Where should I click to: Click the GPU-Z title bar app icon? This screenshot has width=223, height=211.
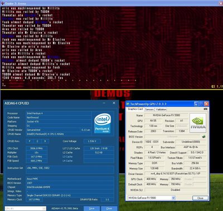coord(128,104)
